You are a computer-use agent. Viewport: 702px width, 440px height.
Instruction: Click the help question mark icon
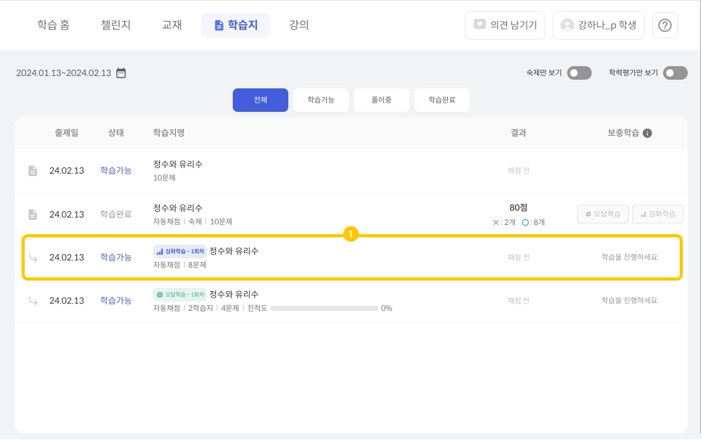click(x=665, y=25)
